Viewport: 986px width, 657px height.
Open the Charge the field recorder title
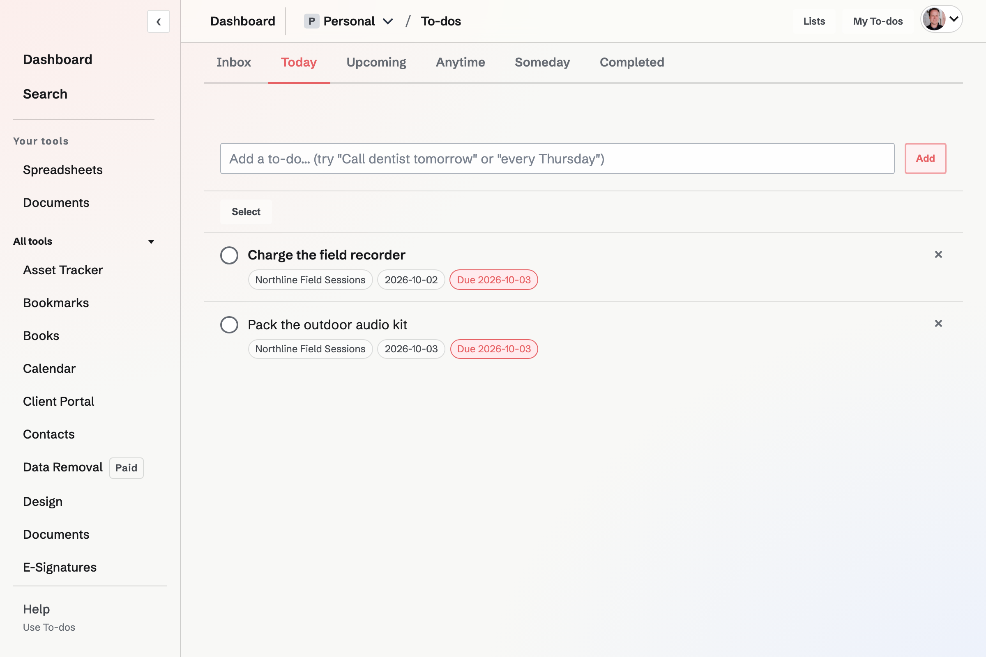coord(327,255)
